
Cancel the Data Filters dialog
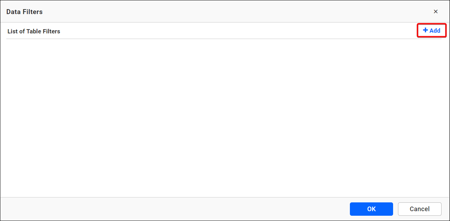(419, 209)
